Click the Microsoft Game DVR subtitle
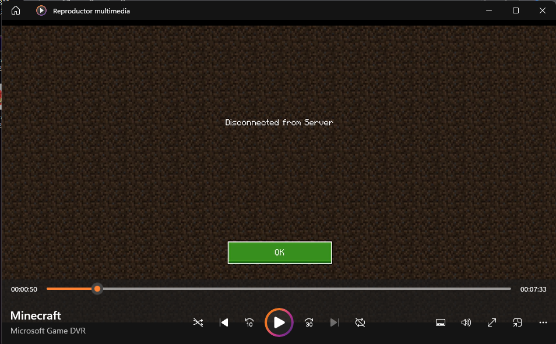 pos(48,331)
